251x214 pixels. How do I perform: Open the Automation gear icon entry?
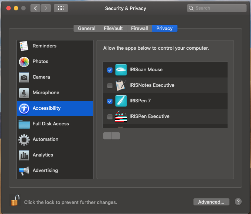24,139
